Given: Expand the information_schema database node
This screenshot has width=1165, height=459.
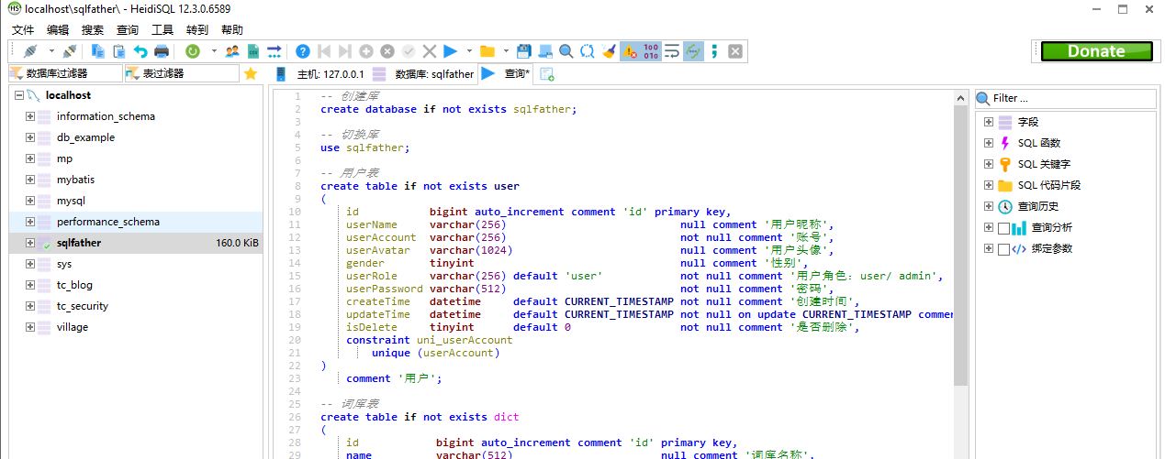Looking at the screenshot, I should tap(30, 116).
